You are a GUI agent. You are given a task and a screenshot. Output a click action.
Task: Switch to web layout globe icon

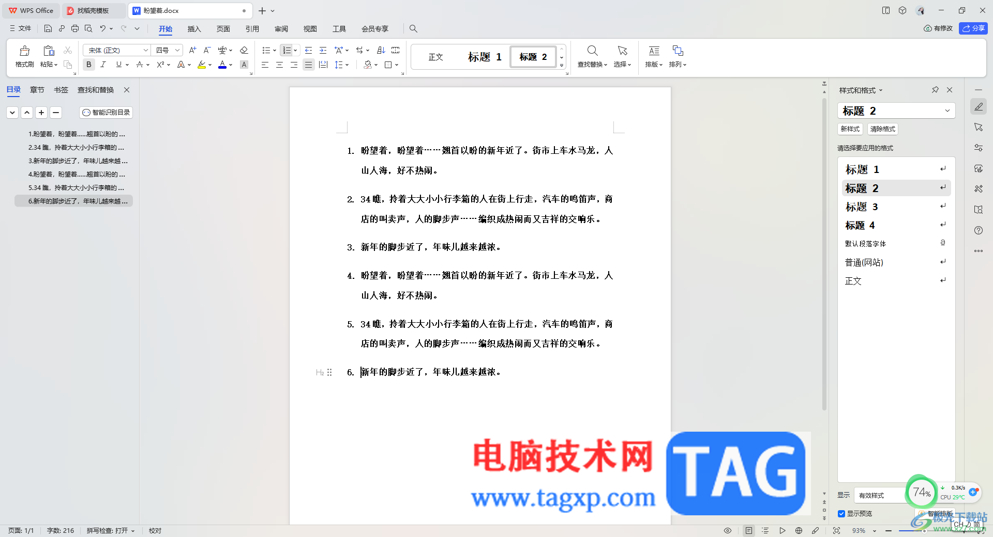(x=799, y=530)
